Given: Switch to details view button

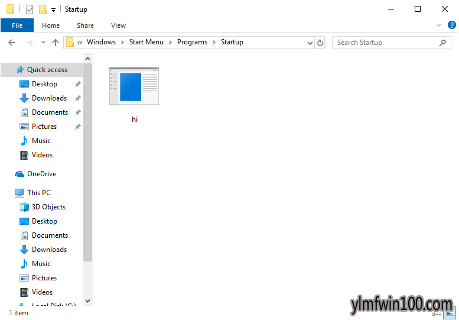Looking at the screenshot, I should 437,313.
